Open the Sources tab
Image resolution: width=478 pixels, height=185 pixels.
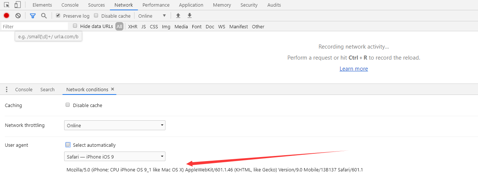[x=97, y=5]
